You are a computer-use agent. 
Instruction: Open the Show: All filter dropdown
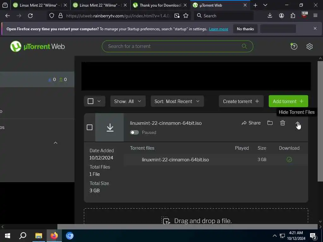pos(128,101)
